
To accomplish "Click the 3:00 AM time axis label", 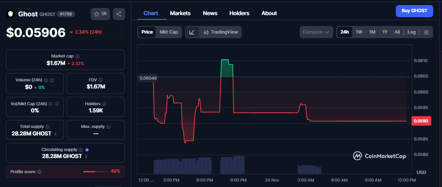I will (x=306, y=180).
